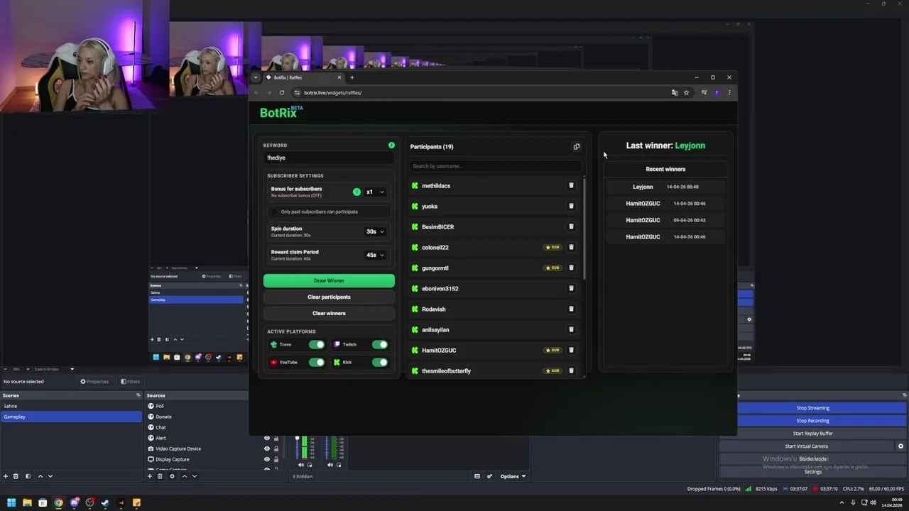Viewport: 909px width, 511px height.
Task: Open source Filters in OBS
Action: click(130, 382)
